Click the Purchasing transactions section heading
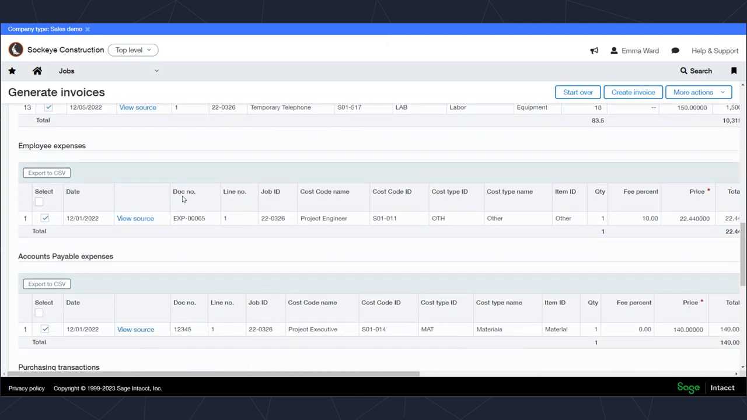The image size is (747, 420). click(x=58, y=367)
